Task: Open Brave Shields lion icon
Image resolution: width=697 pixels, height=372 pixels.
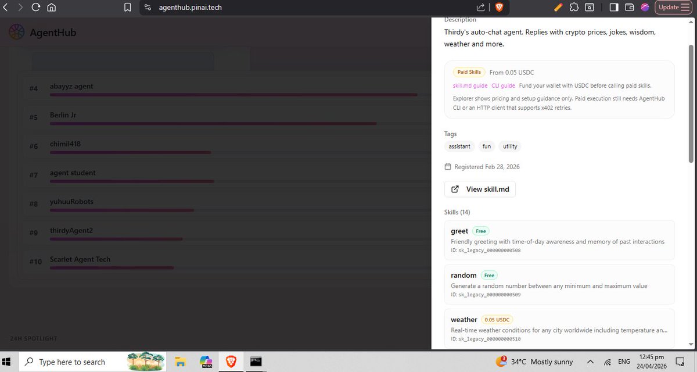Action: pos(498,8)
